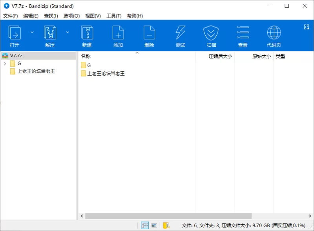Open the 代码页 (Code page) globe icon

click(274, 36)
